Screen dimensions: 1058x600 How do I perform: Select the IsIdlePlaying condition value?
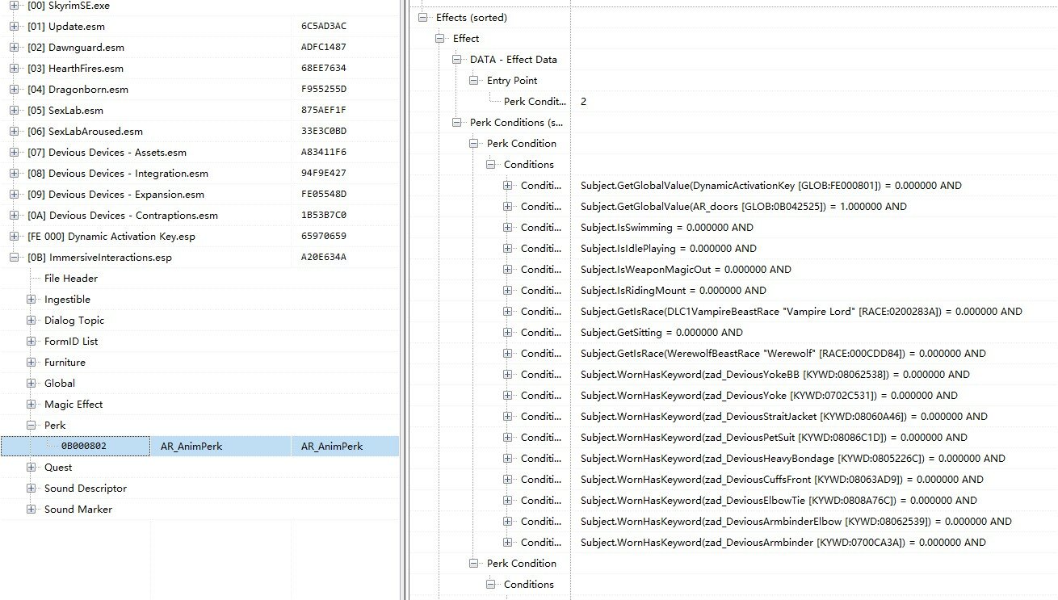coord(669,249)
